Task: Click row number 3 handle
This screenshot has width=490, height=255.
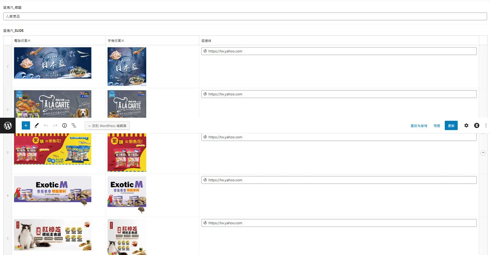Action: [8, 153]
